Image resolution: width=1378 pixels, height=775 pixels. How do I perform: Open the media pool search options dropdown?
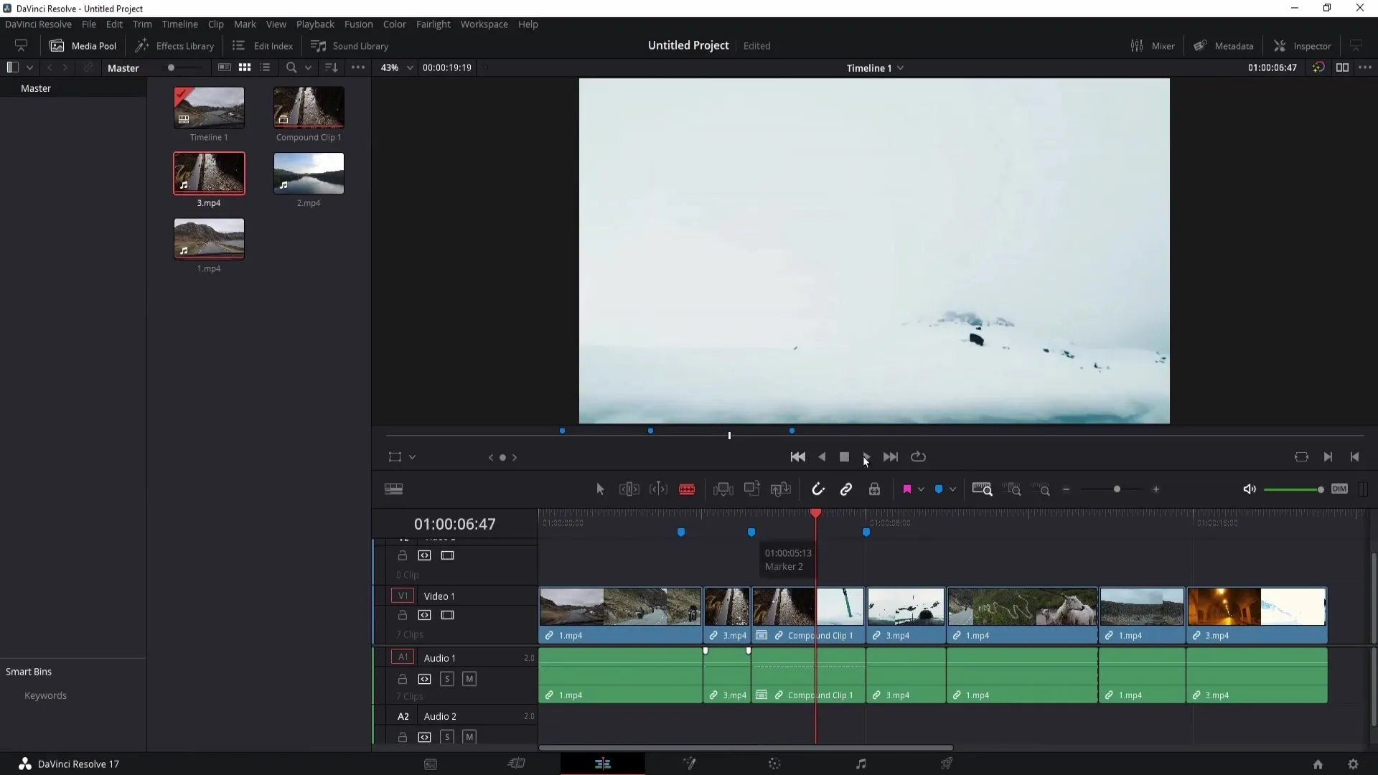[x=308, y=67]
